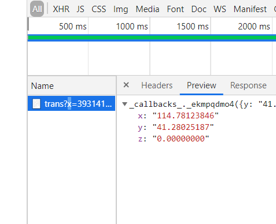Filter requests by Media type
The height and width of the screenshot is (224, 276).
[x=148, y=9]
